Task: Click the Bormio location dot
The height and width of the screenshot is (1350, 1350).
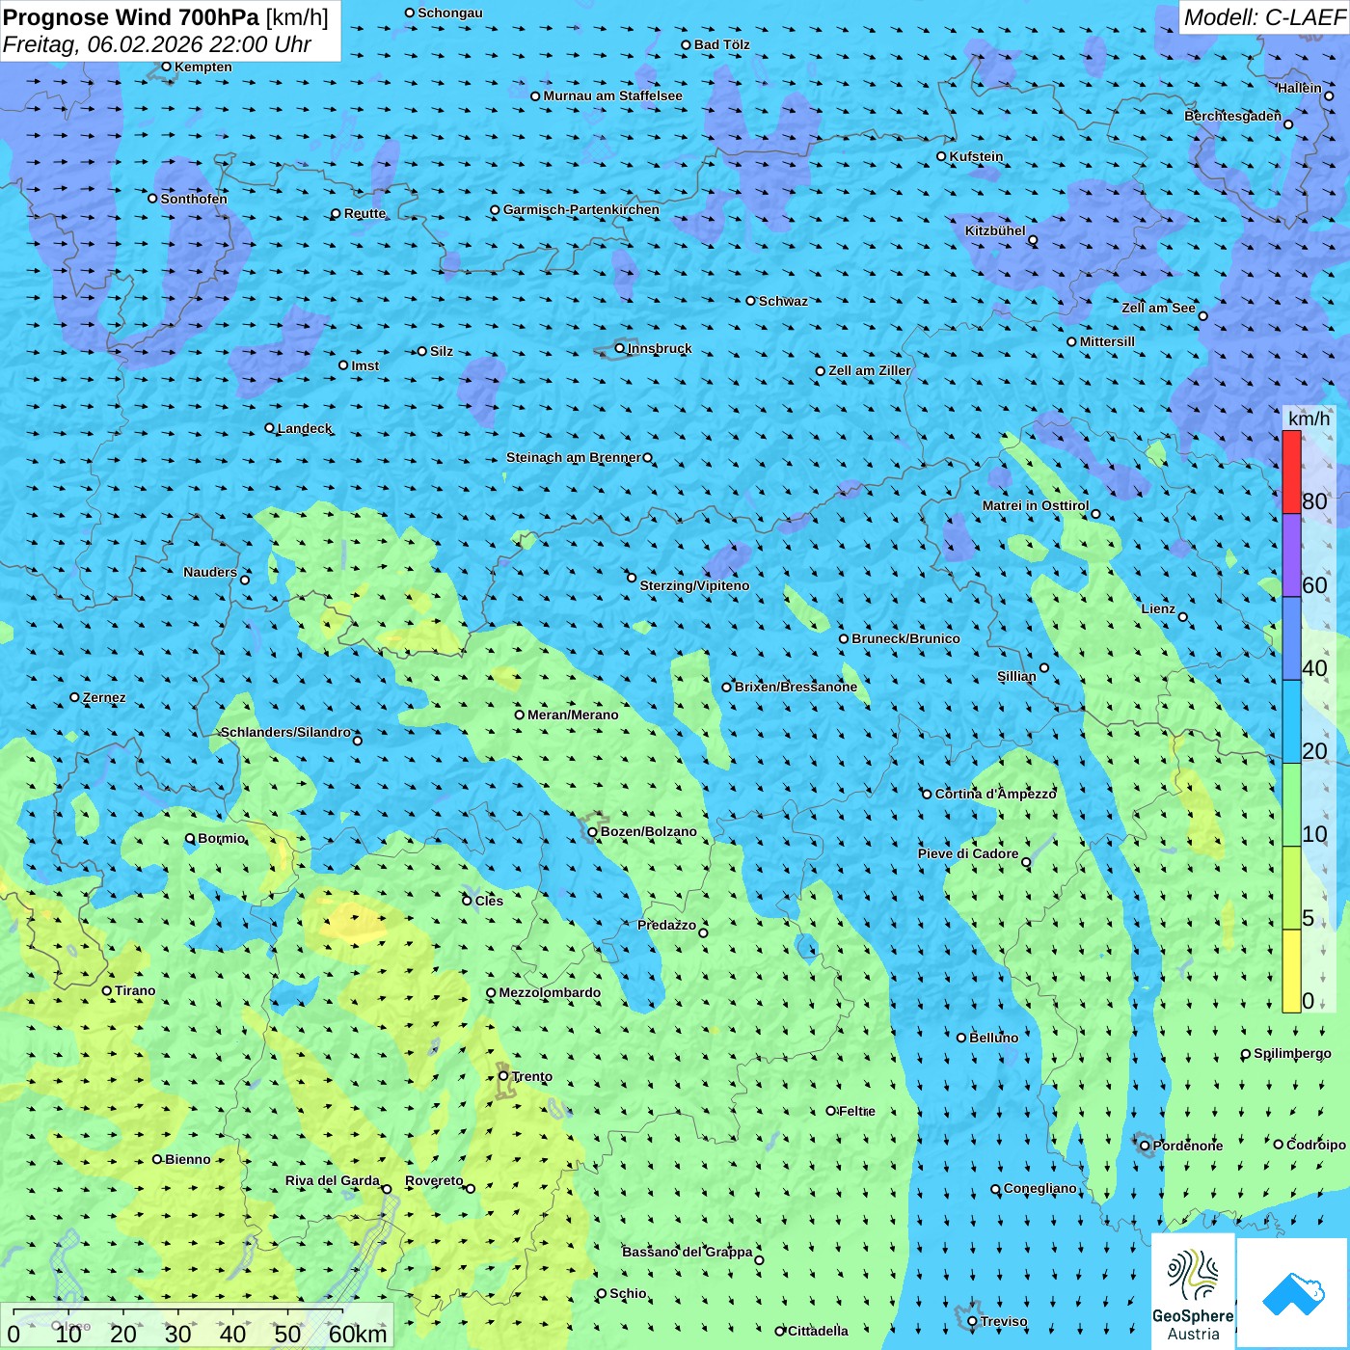Action: (x=190, y=838)
